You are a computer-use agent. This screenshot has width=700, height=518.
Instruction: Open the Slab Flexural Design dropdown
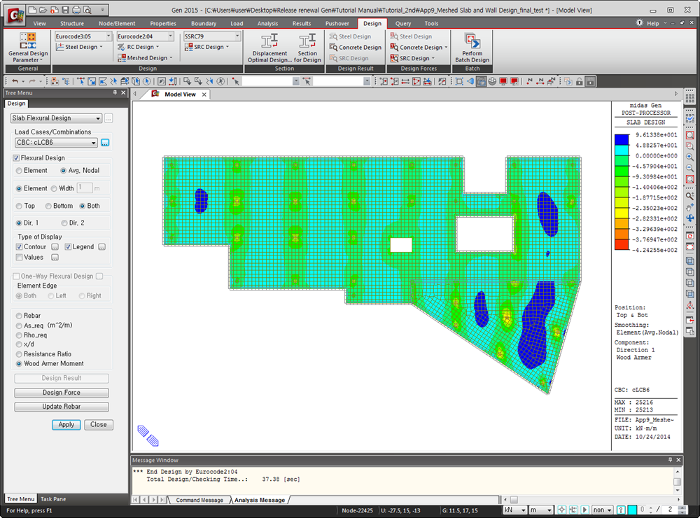click(56, 118)
